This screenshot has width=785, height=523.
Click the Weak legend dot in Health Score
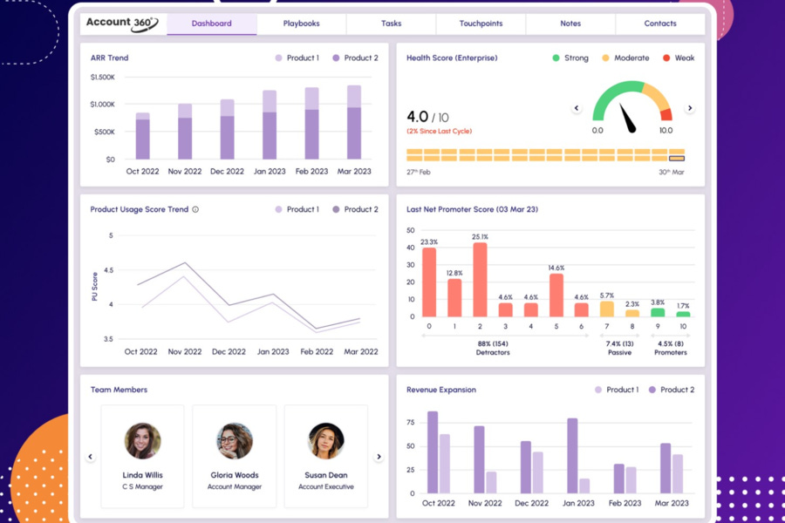tap(666, 58)
